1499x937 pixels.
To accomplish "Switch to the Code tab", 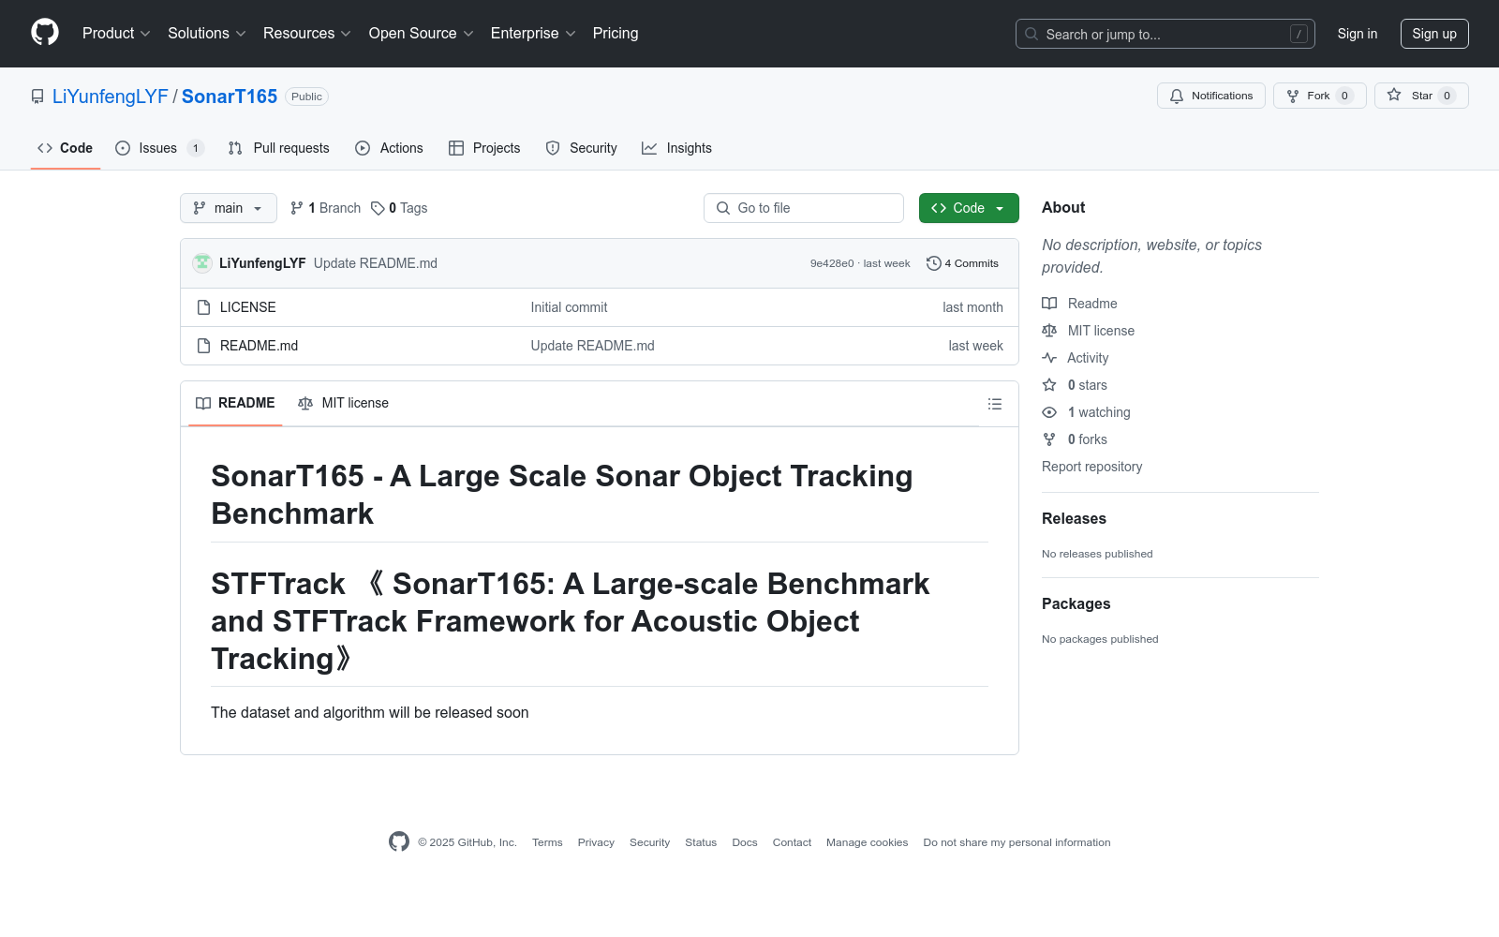I will coord(66,148).
